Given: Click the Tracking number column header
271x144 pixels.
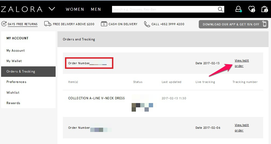Looking at the screenshot, I should pyautogui.click(x=245, y=82).
